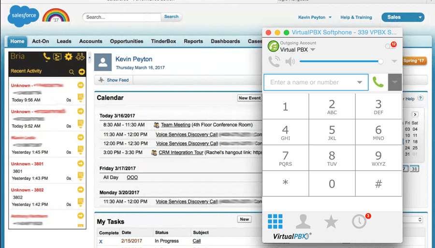The height and width of the screenshot is (248, 435).
Task: Mark 2/15/2017 Call task complete with X
Action: click(x=101, y=241)
